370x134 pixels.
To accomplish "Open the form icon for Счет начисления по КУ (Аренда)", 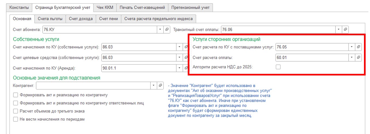I will click(x=186, y=68).
